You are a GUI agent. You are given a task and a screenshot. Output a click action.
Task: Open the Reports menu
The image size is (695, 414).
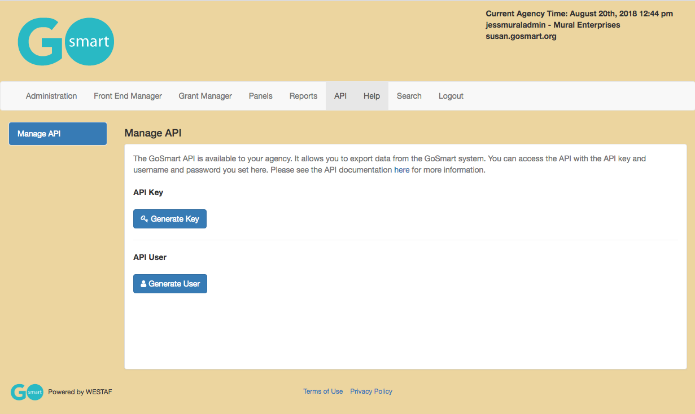(303, 96)
